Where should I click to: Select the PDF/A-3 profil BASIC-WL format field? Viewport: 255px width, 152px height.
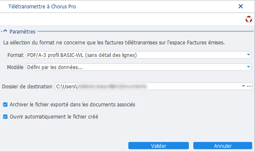[136, 55]
